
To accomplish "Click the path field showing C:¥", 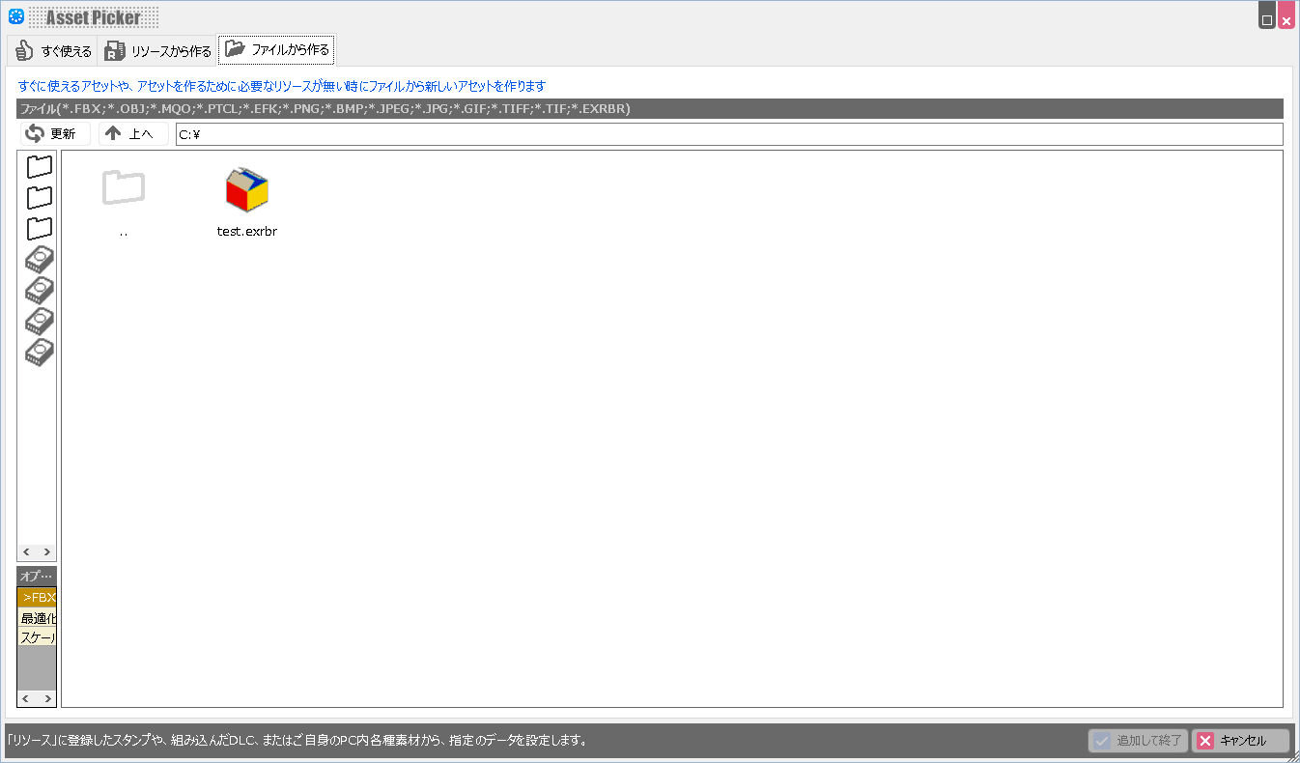I will coord(728,134).
